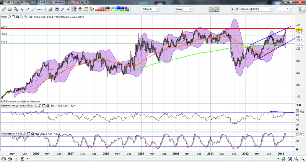Choose the horizontal line drawing tool
306x162 pixels.
pos(39,10)
